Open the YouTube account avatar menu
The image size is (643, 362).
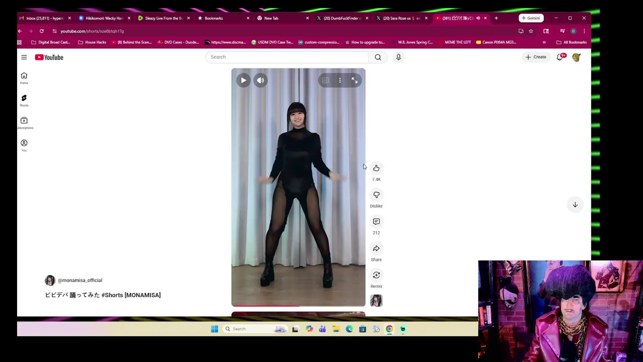576,57
